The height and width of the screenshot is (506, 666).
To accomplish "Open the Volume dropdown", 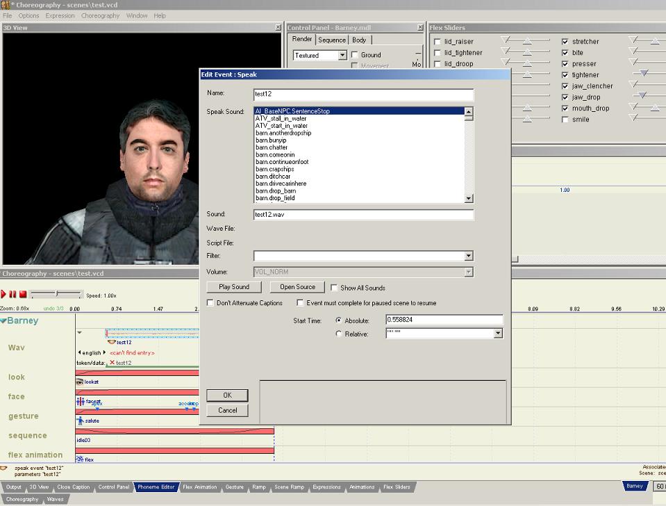I will (469, 272).
